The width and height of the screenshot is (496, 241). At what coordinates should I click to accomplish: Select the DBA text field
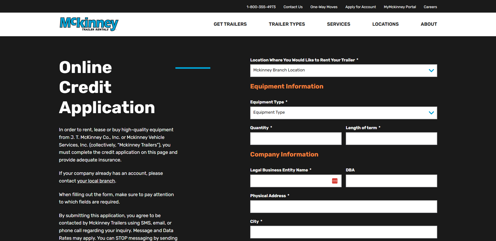(391, 181)
